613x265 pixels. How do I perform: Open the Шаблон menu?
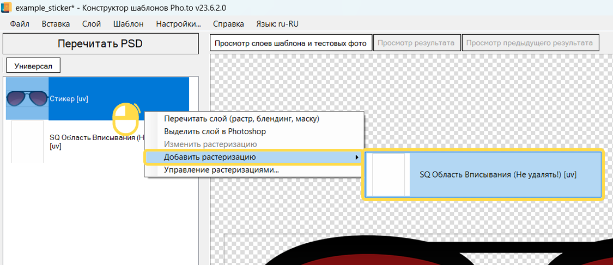pyautogui.click(x=129, y=24)
